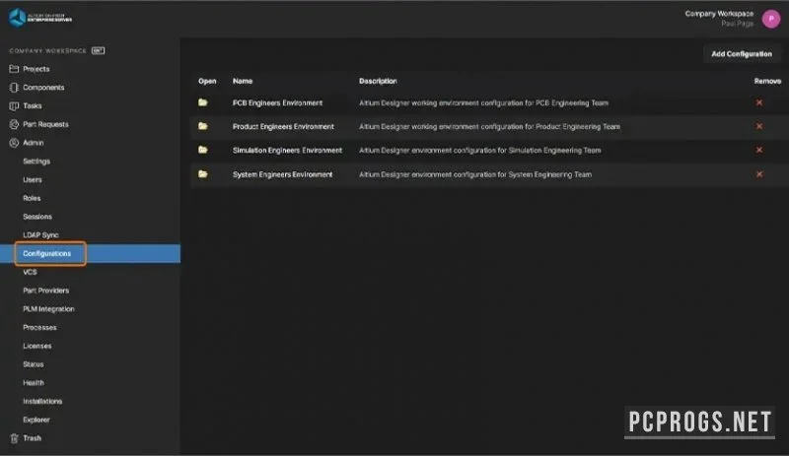
Task: Click the Projects folder icon in sidebar
Action: tap(14, 69)
